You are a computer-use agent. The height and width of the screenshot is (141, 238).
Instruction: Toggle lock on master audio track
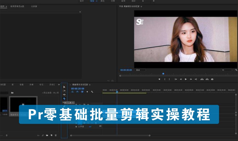click(76, 127)
